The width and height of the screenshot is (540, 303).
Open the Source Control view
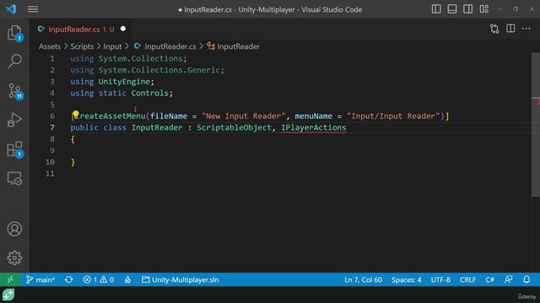(14, 91)
